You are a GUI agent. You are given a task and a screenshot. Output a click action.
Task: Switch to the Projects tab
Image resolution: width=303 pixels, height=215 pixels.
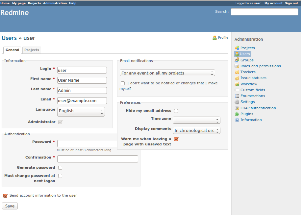[32, 50]
